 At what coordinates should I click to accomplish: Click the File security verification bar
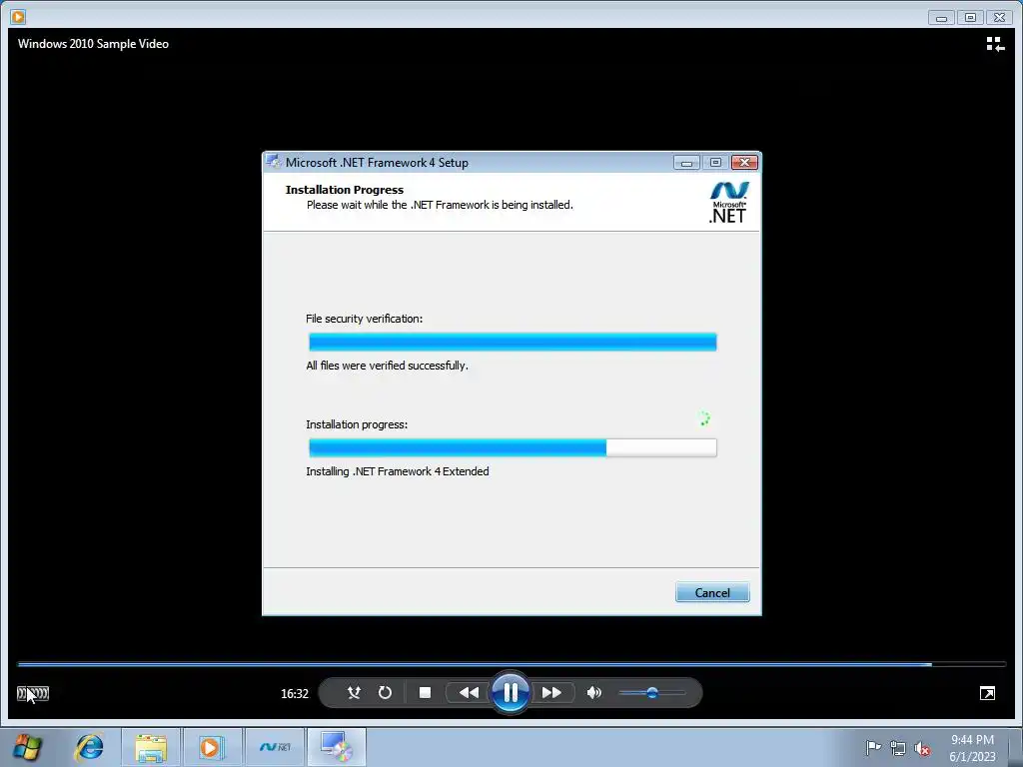click(x=512, y=342)
